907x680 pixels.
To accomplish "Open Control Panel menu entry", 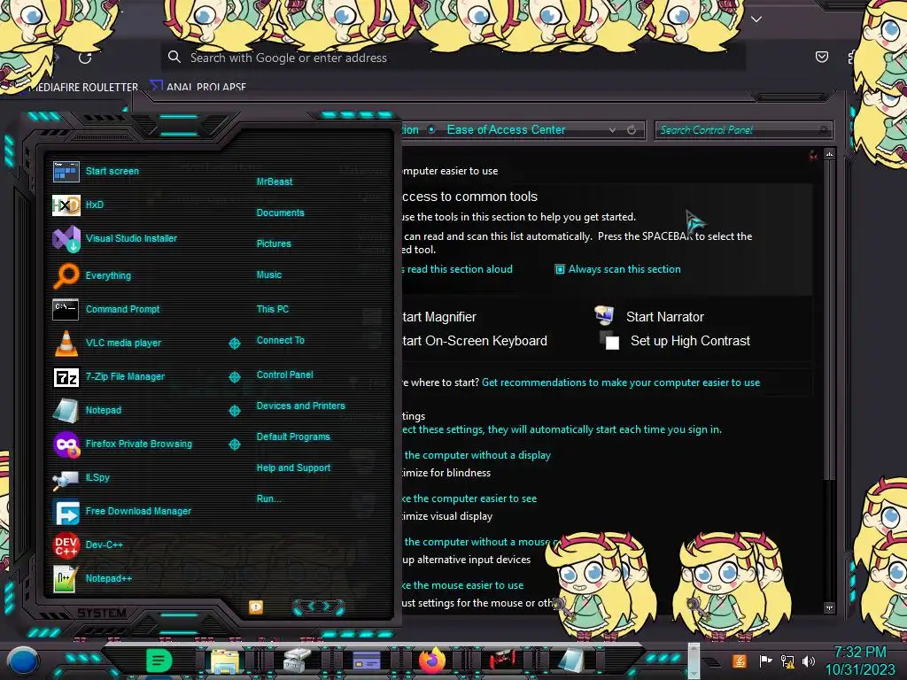I will pos(284,375).
